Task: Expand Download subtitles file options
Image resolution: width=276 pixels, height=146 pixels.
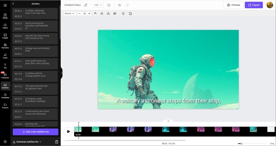Action: coord(27,142)
